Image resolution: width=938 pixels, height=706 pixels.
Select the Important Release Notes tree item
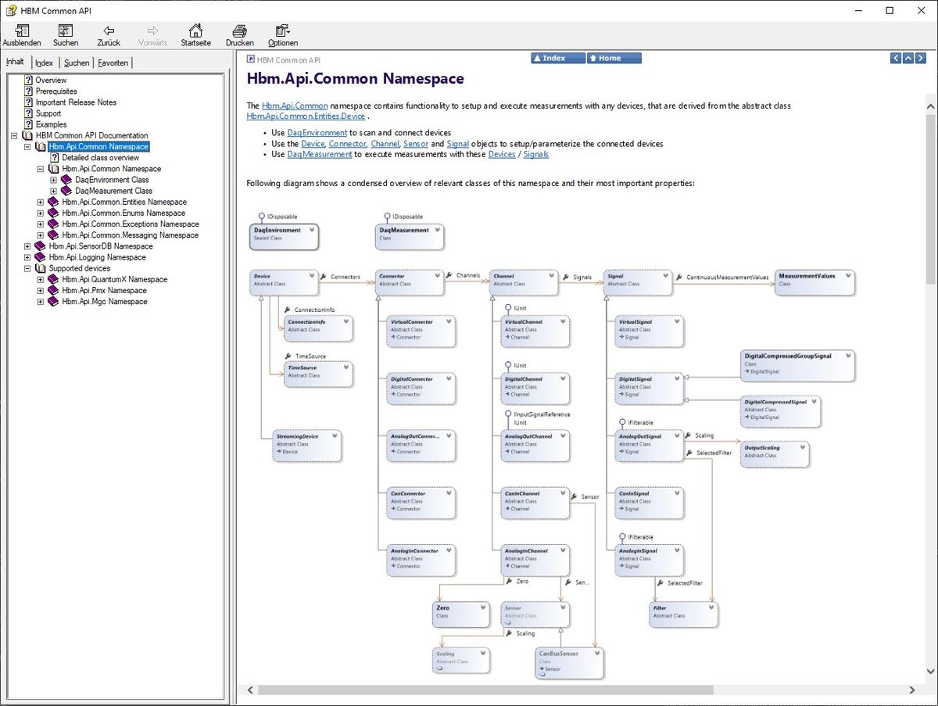coord(76,102)
